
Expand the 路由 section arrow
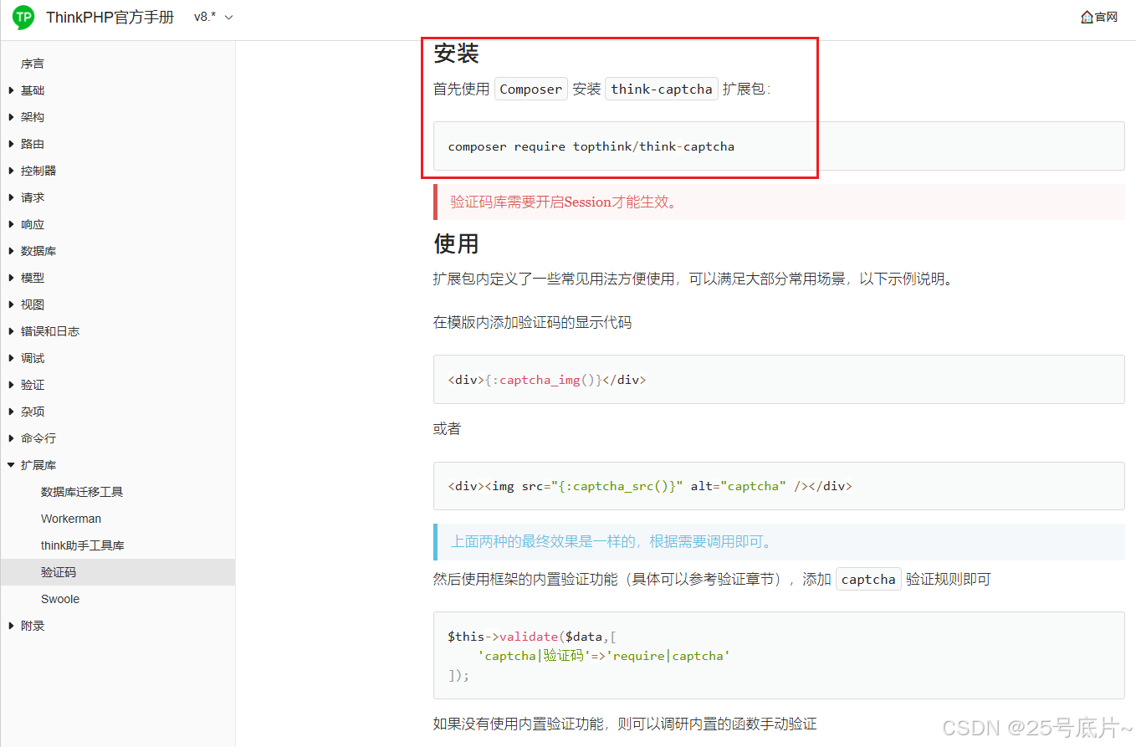click(12, 144)
